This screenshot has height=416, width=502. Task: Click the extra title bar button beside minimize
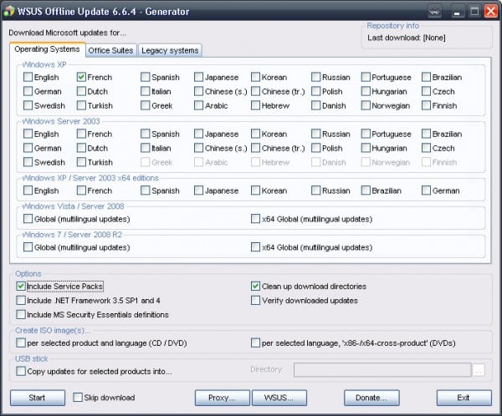pyautogui.click(x=434, y=12)
